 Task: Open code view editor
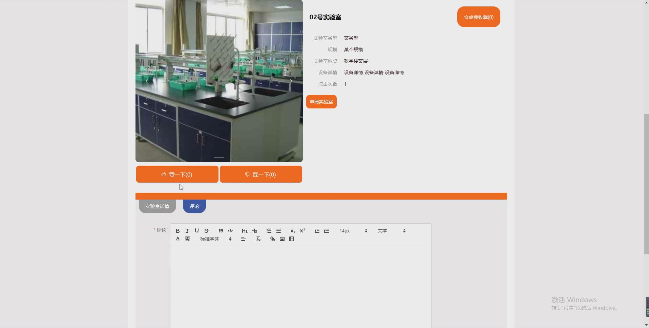(x=230, y=231)
